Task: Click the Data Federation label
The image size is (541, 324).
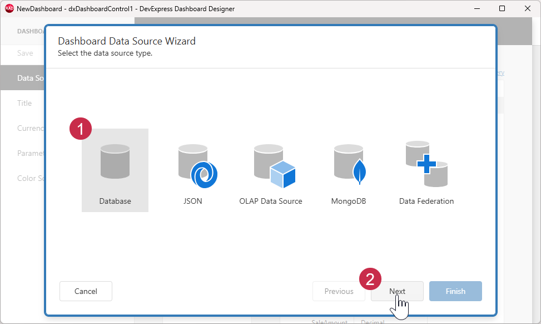Action: click(426, 201)
